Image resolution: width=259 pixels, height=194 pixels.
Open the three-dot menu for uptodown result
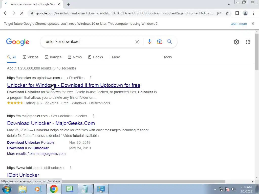(91, 78)
